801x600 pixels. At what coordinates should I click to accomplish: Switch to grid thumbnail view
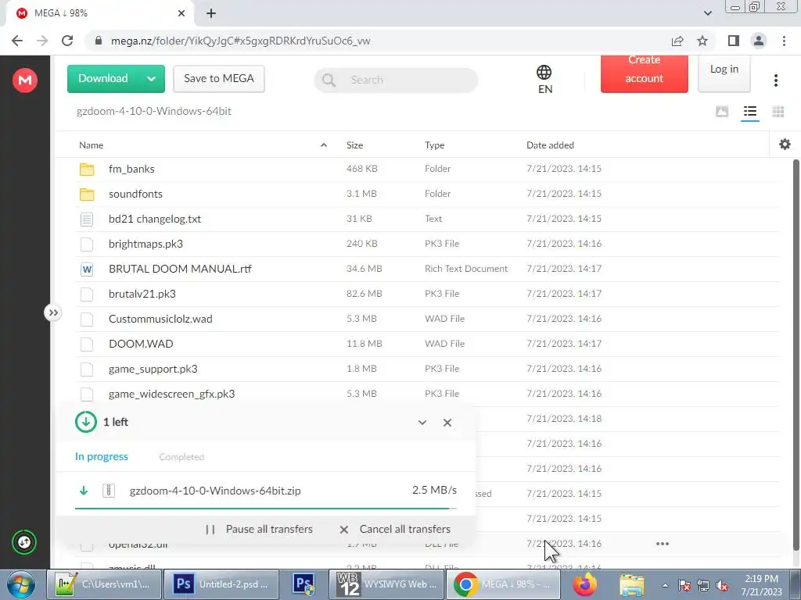point(778,111)
